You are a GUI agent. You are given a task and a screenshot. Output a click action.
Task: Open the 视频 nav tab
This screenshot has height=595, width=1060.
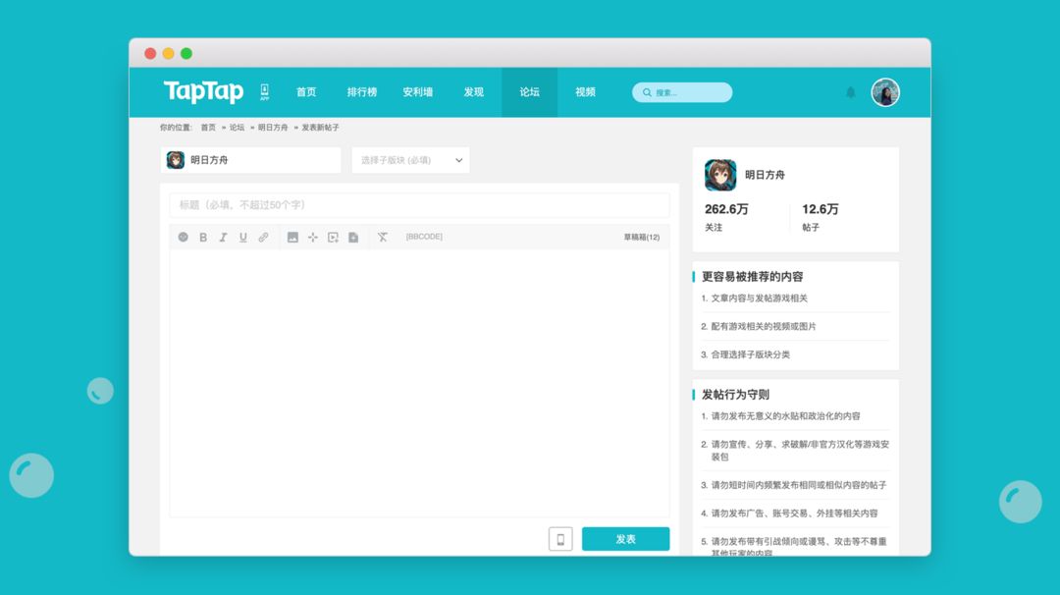(585, 92)
